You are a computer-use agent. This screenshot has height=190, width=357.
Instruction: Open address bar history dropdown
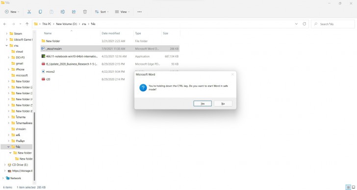pos(296,24)
